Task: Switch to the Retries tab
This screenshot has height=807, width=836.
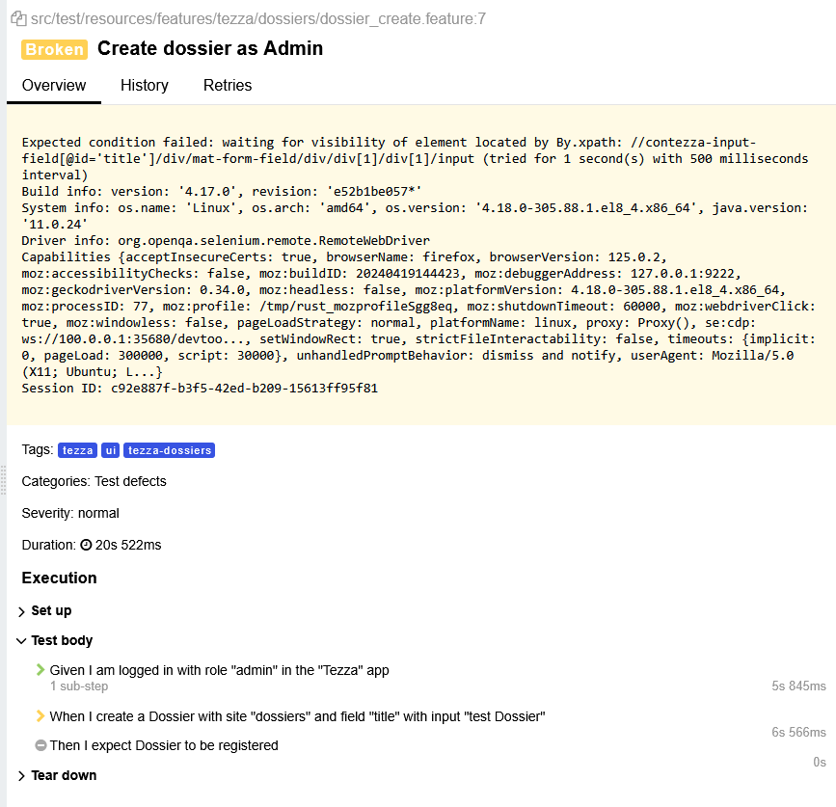Action: pyautogui.click(x=228, y=85)
